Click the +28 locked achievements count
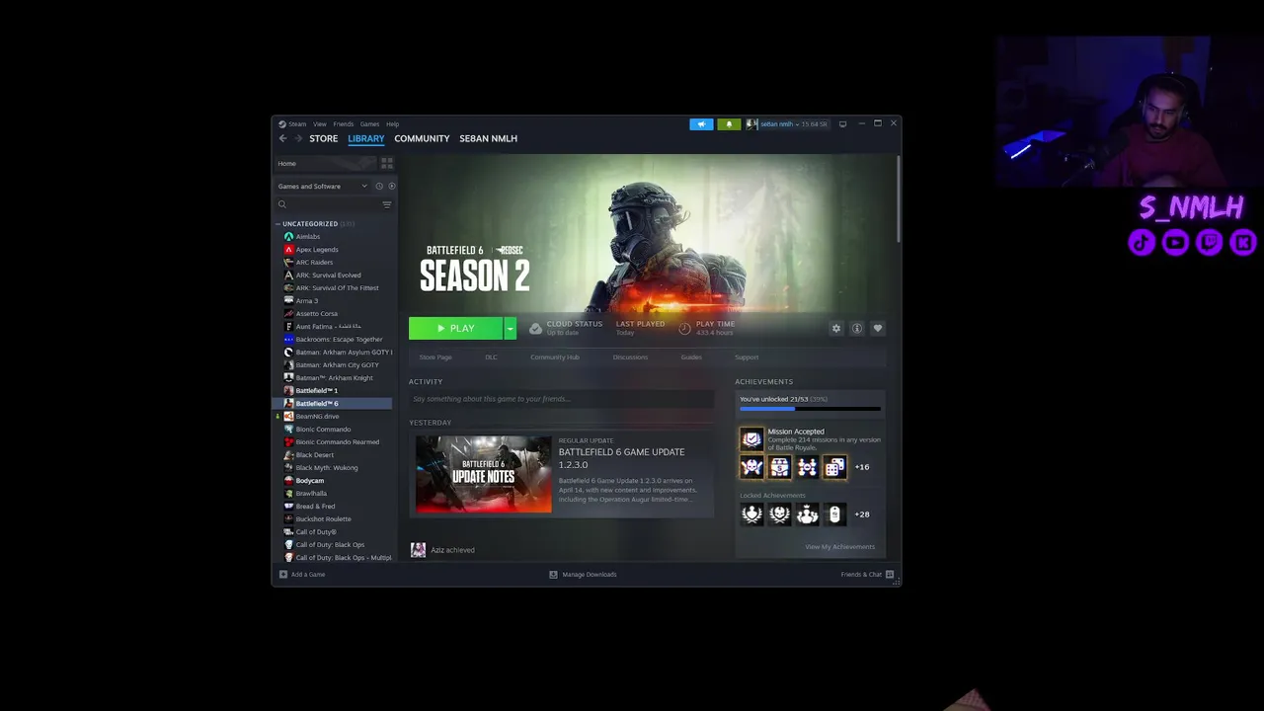This screenshot has height=711, width=1264. [862, 514]
